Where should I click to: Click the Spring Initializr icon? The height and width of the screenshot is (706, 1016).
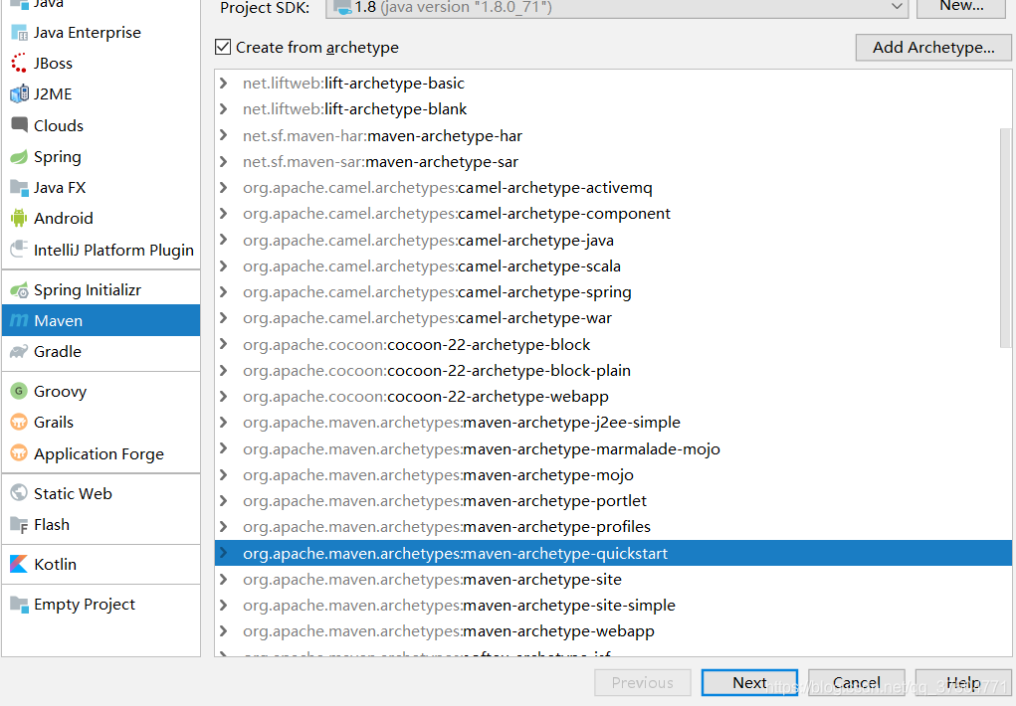tap(20, 290)
